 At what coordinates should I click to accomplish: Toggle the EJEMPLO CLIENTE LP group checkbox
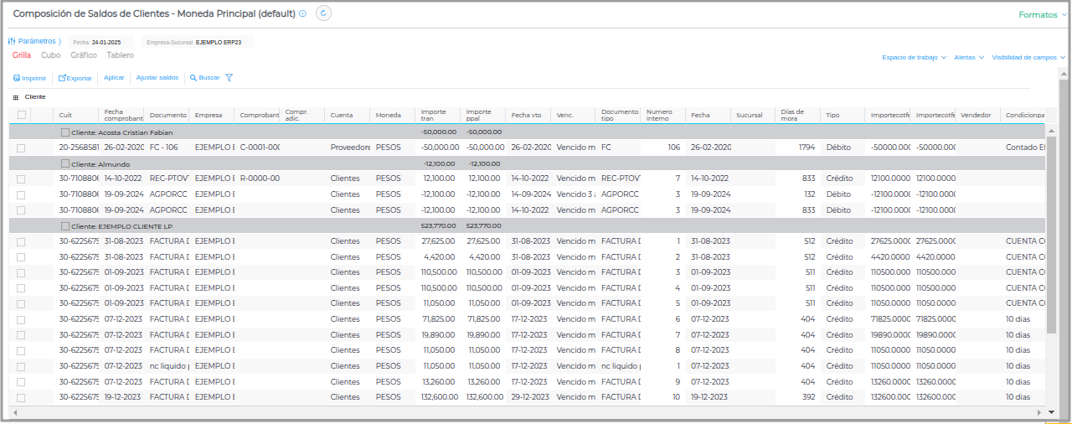pos(65,226)
